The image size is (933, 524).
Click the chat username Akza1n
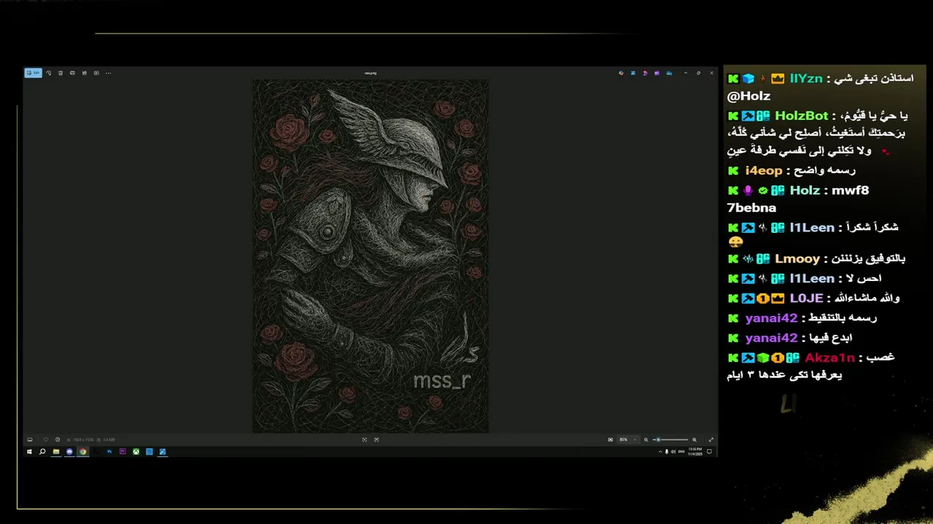829,357
